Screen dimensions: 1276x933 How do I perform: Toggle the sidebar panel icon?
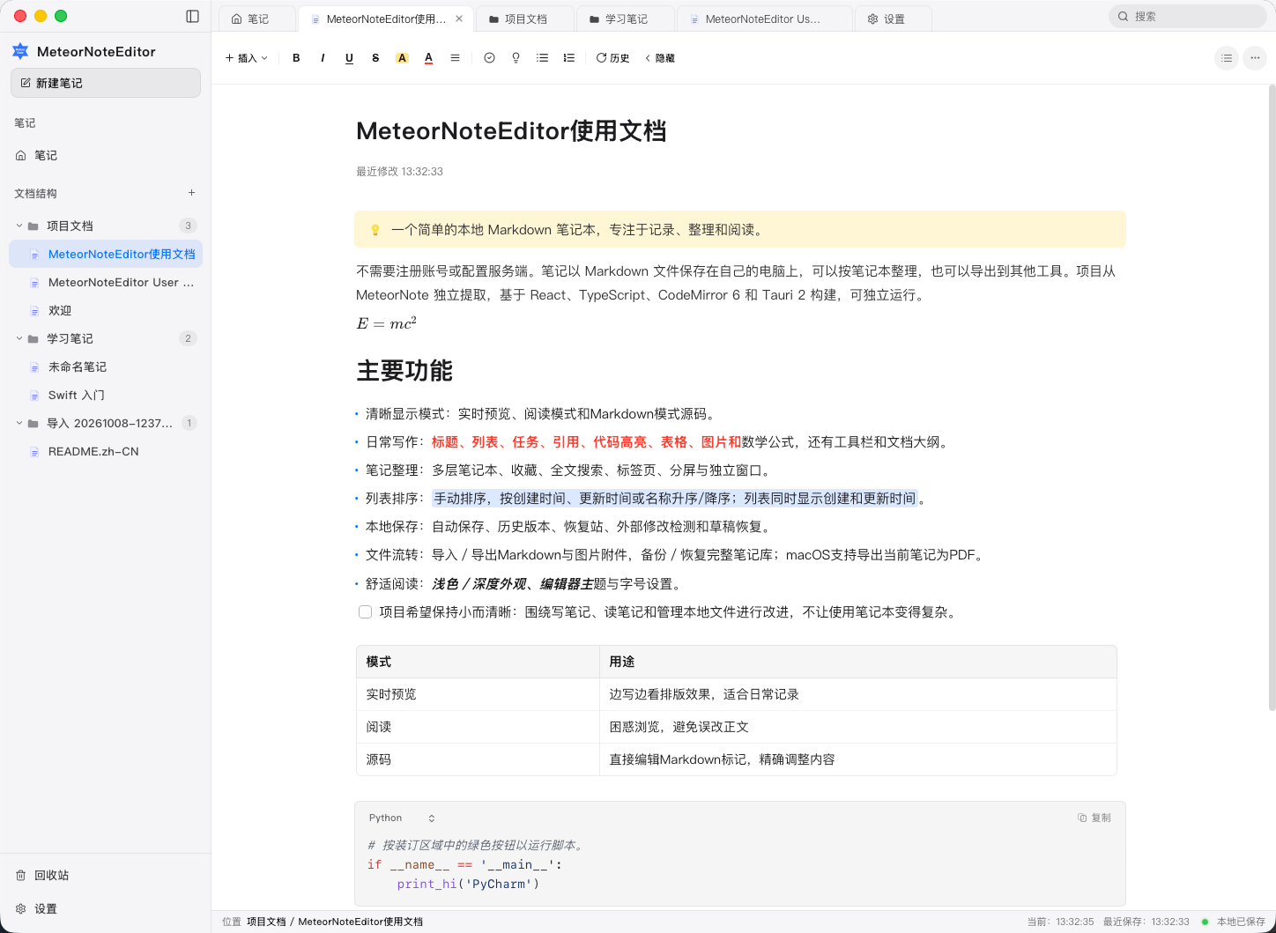193,16
